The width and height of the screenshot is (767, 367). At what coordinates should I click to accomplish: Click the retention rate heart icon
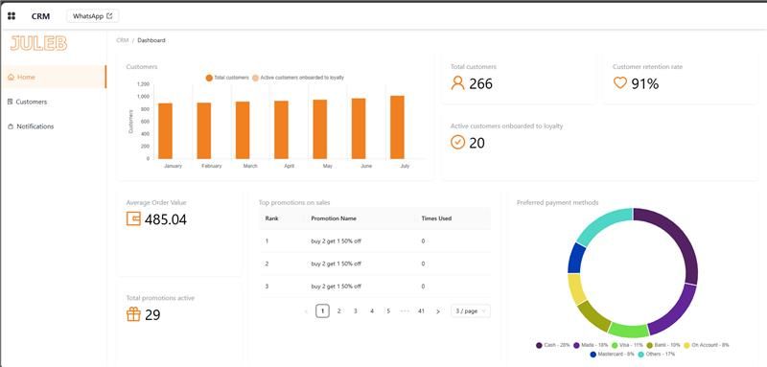[x=619, y=83]
